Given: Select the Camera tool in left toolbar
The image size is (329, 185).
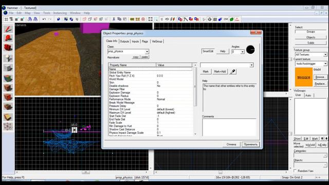Looking at the screenshot, I should (8, 48).
